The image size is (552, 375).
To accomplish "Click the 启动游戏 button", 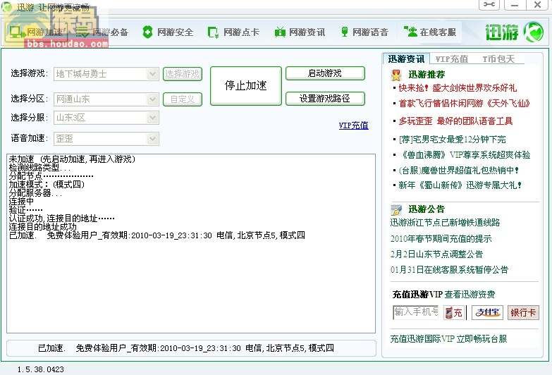I will [x=325, y=73].
